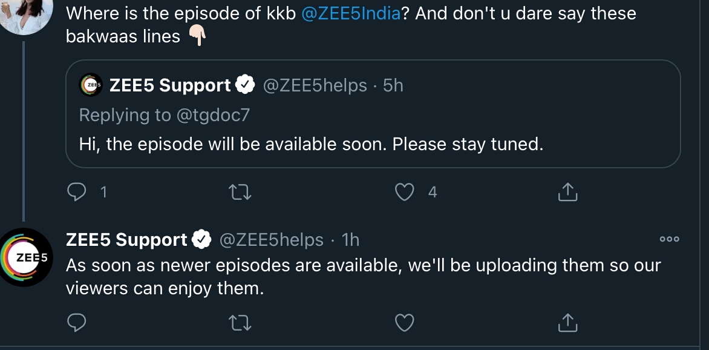Click the verified badge on the reply tweet
Screen dimensions: 709x350
(200, 240)
